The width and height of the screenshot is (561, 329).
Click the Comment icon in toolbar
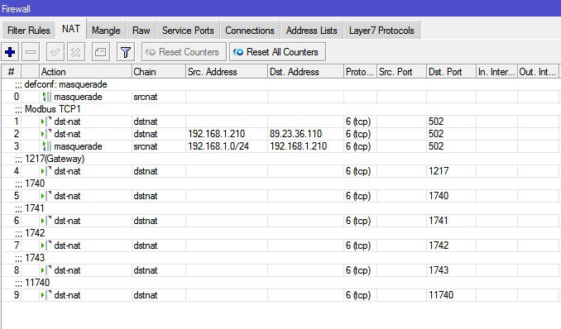click(101, 52)
